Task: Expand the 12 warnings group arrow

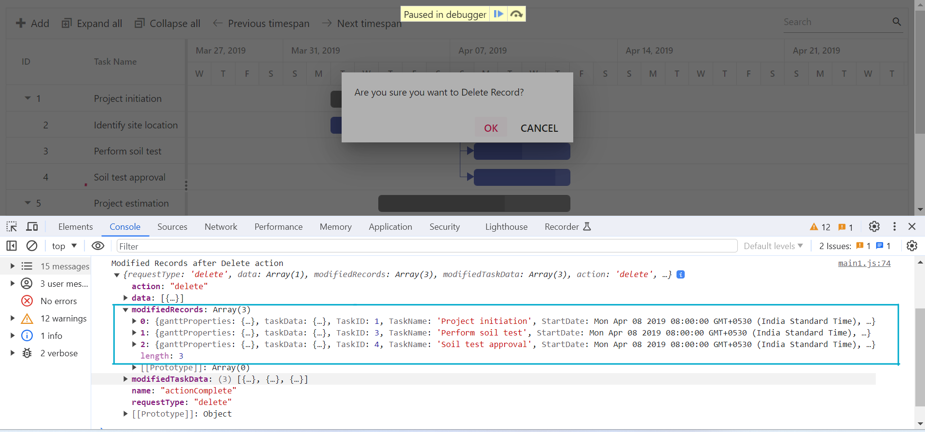Action: pyautogui.click(x=13, y=319)
